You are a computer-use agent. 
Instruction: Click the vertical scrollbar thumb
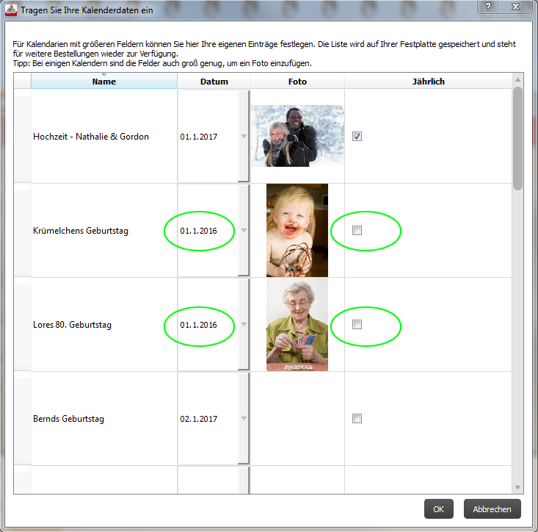click(517, 138)
